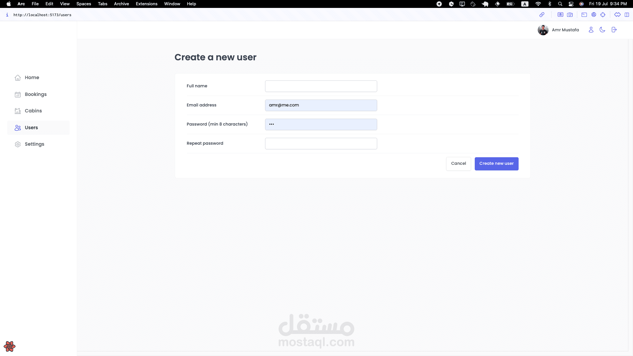Open the Wi-Fi status icon in menu bar
The width and height of the screenshot is (633, 356).
538,4
